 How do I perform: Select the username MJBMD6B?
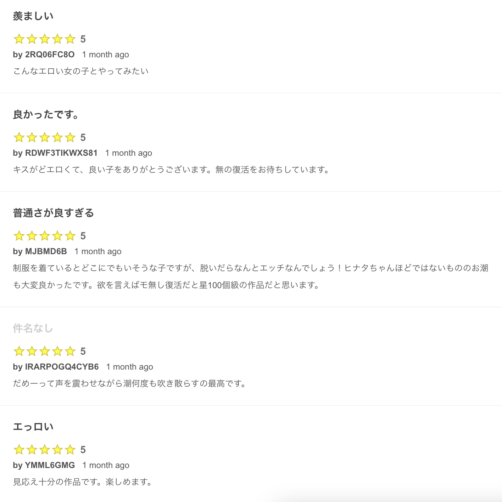46,251
